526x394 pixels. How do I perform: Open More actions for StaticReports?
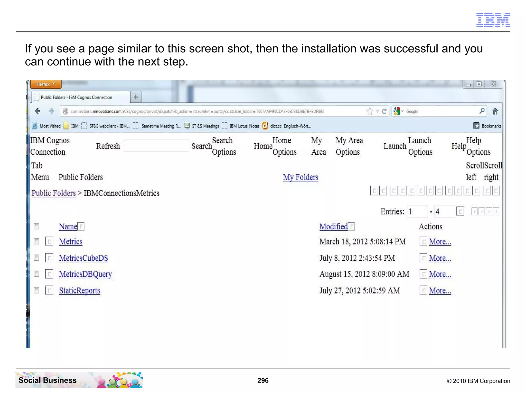(x=440, y=291)
